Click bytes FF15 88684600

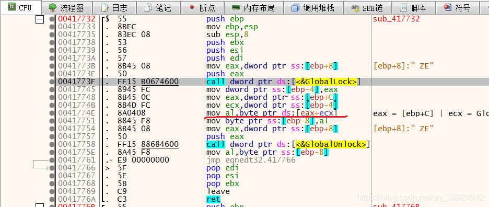point(148,144)
